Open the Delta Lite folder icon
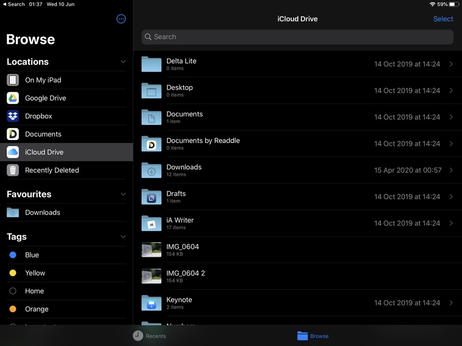This screenshot has height=346, width=462. point(151,64)
